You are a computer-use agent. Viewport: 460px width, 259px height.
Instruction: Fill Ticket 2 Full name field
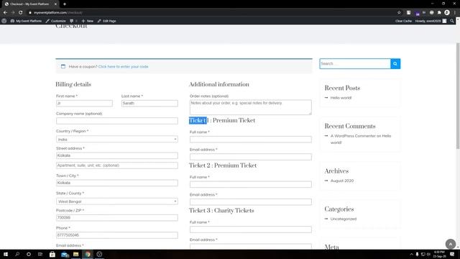point(251,184)
